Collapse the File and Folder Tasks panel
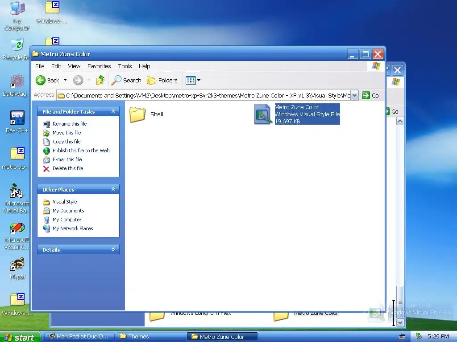Viewport: 457px width, 342px height. [113, 111]
